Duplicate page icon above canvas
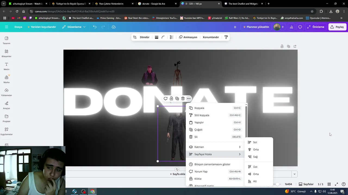348x195 pixels. [288, 46]
